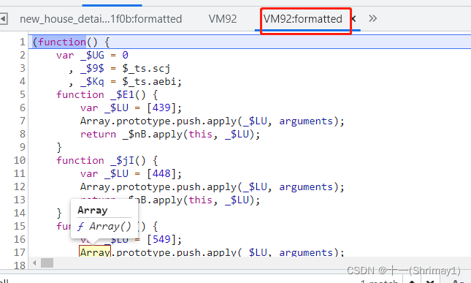Image resolution: width=471 pixels, height=283 pixels.
Task: Click the 'Array' title in the tooltip
Action: click(x=92, y=210)
